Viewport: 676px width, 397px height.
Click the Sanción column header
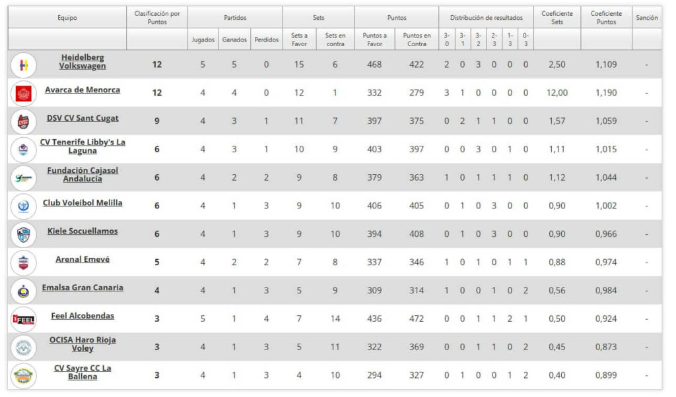pyautogui.click(x=648, y=18)
